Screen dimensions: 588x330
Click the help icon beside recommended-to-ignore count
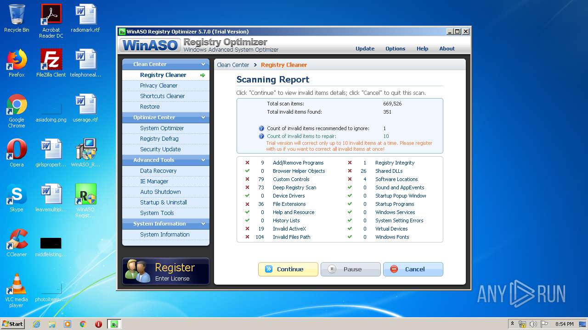tap(261, 128)
